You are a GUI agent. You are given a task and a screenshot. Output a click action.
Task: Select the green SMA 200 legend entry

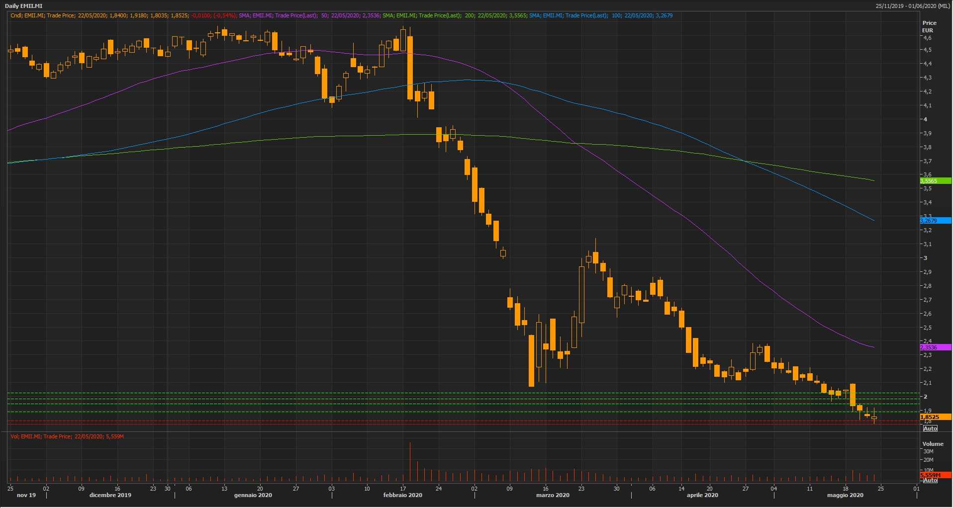pyautogui.click(x=454, y=15)
